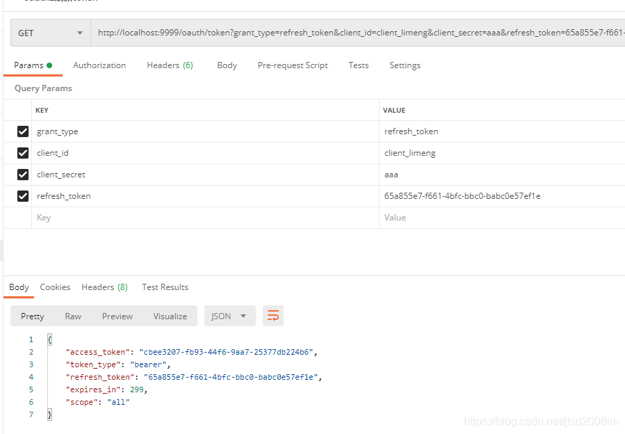This screenshot has width=625, height=434.
Task: Edit the refresh_token value in grant_type row
Action: click(502, 131)
